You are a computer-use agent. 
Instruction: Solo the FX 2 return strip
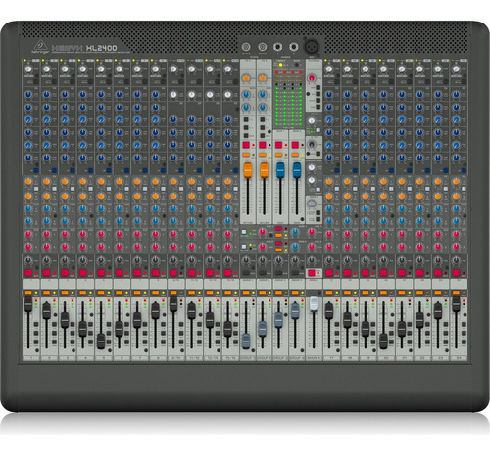(x=263, y=155)
